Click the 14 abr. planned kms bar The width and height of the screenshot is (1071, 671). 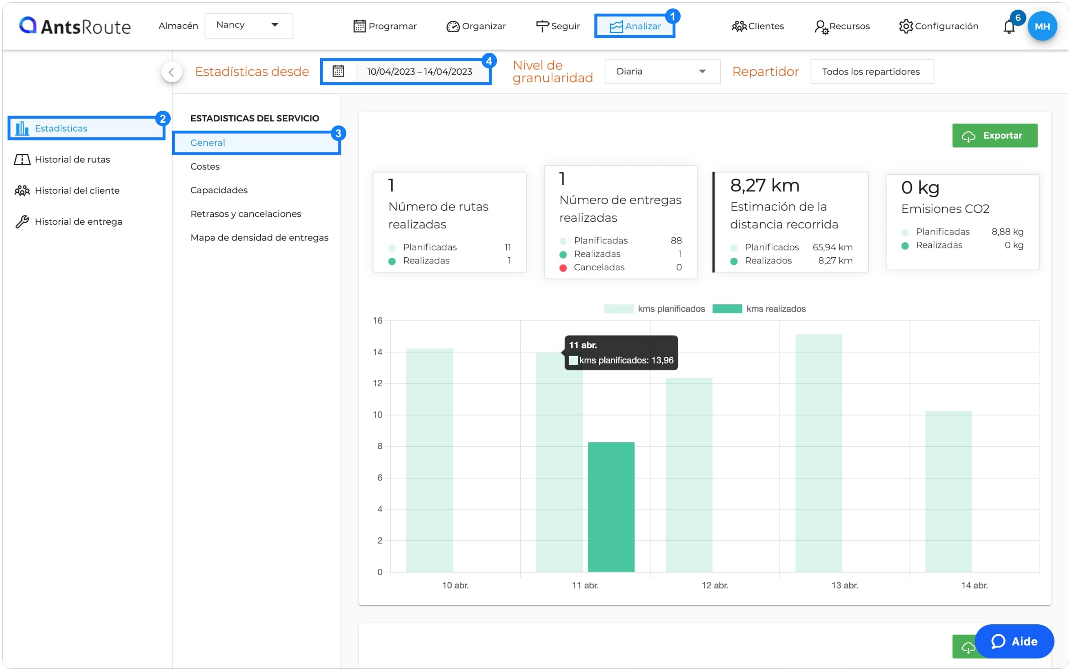(948, 491)
